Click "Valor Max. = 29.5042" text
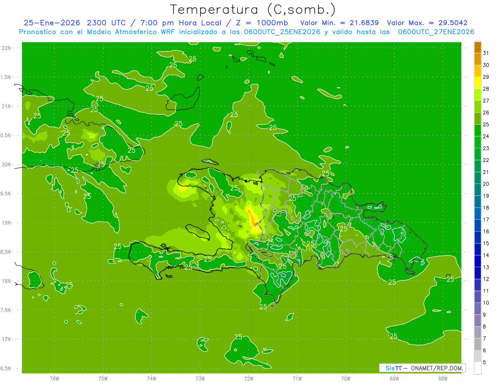 click(427, 23)
